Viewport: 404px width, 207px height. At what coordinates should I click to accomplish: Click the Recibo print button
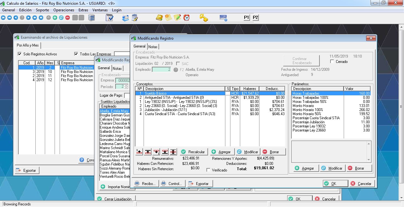pyautogui.click(x=146, y=183)
